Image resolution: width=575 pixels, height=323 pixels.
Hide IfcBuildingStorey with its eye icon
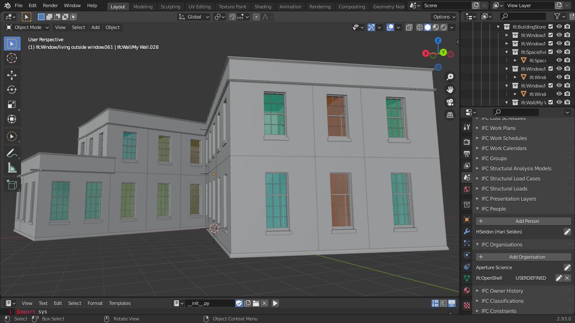(x=559, y=27)
